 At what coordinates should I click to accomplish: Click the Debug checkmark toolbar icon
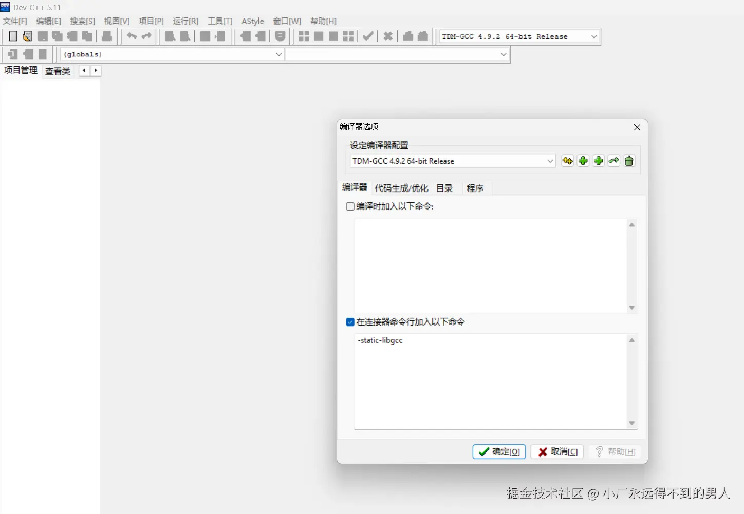(x=368, y=36)
